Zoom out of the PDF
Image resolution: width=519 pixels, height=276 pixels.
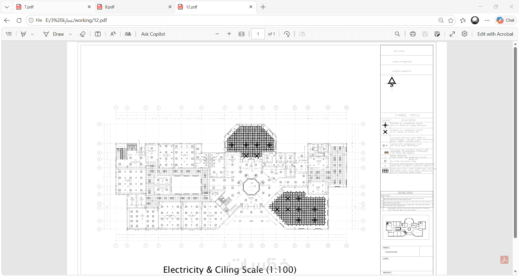[217, 34]
